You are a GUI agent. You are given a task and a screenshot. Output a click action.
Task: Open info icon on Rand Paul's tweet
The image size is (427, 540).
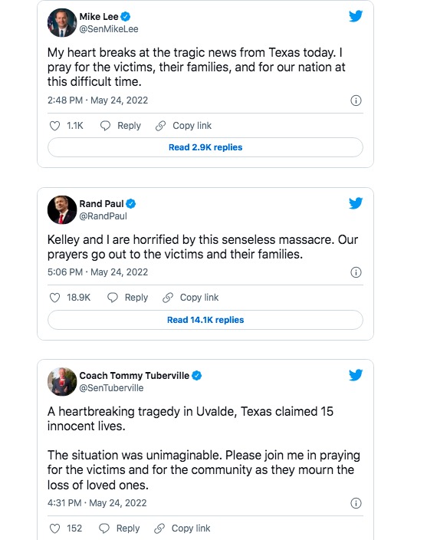(x=356, y=272)
